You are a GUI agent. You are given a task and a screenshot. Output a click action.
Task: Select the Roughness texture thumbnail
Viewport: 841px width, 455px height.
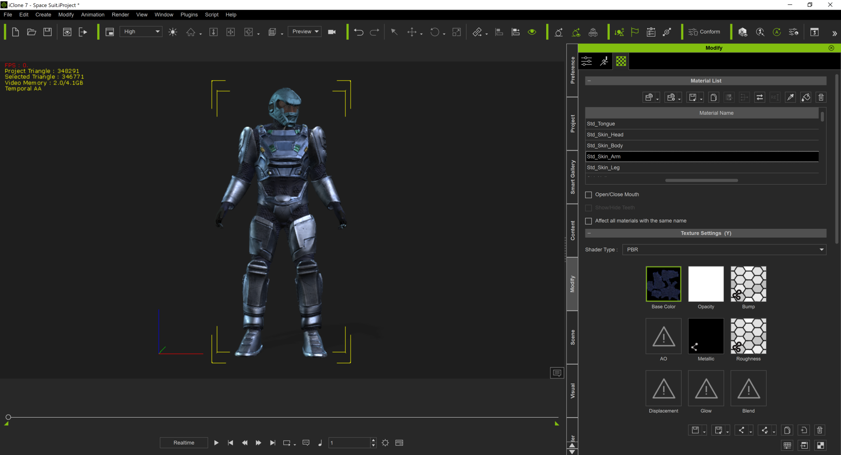tap(748, 336)
